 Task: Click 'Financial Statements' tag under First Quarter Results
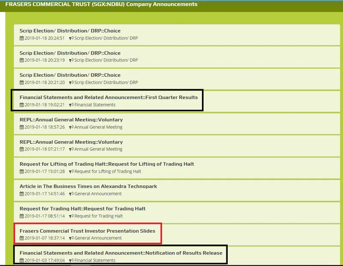[x=95, y=105]
